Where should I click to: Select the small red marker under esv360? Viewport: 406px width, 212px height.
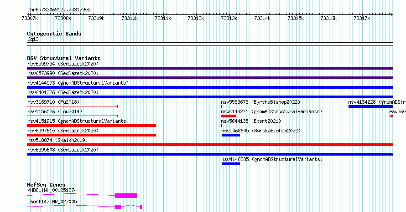pos(391,116)
